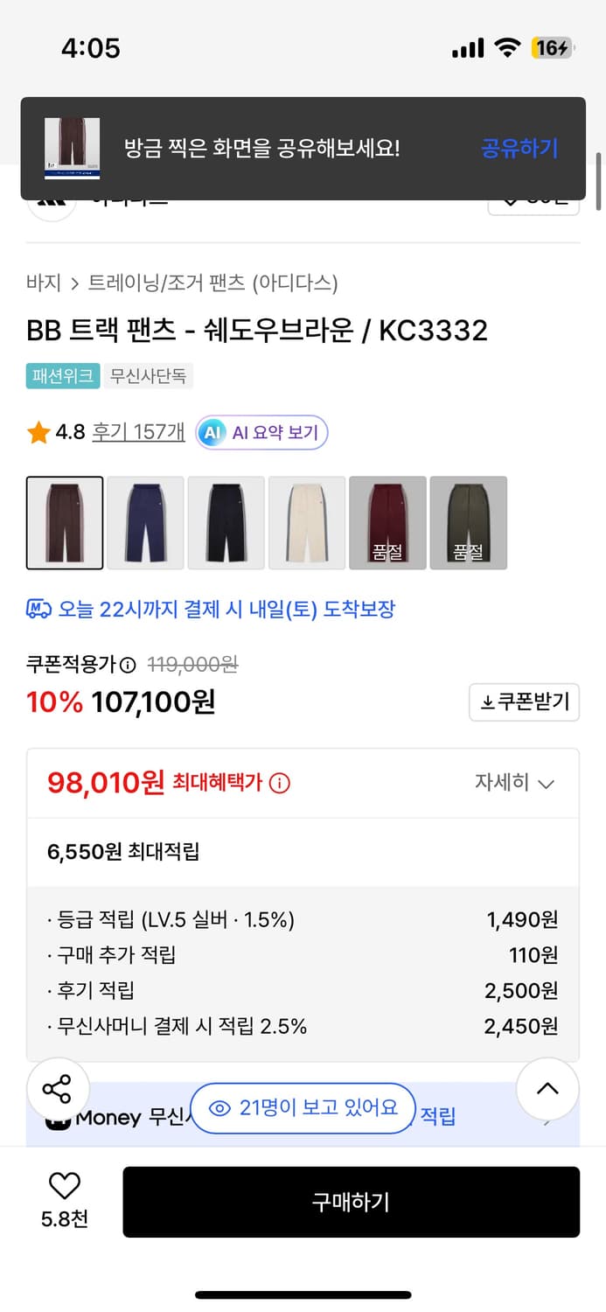Select the navy track pants color swatch
The width and height of the screenshot is (606, 1312).
[x=145, y=522]
